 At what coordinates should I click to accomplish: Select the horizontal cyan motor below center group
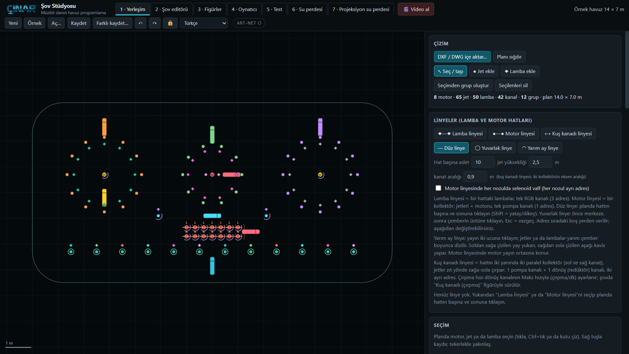point(212,216)
